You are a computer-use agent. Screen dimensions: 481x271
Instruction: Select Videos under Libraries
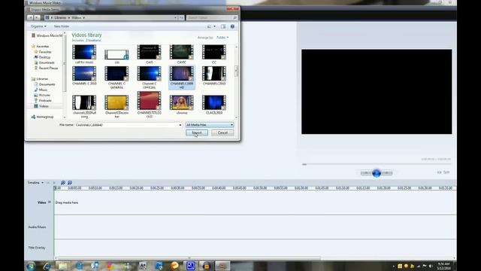pos(41,106)
